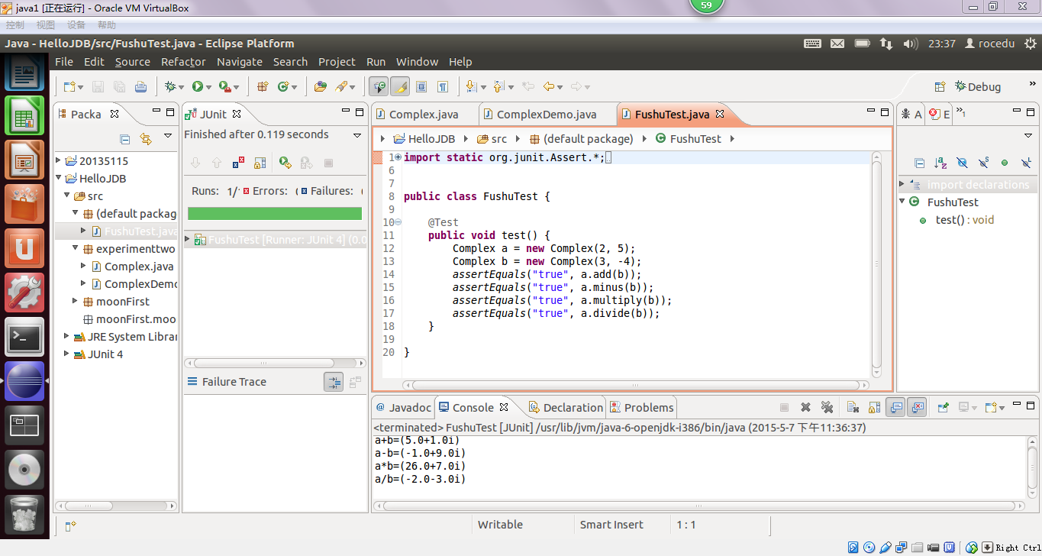Open the Run button dropdown arrow
The height and width of the screenshot is (556, 1042).
pos(208,88)
